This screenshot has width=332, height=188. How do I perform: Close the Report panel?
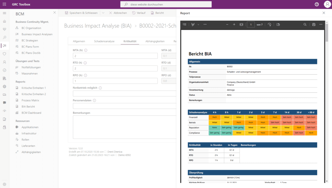(x=324, y=13)
